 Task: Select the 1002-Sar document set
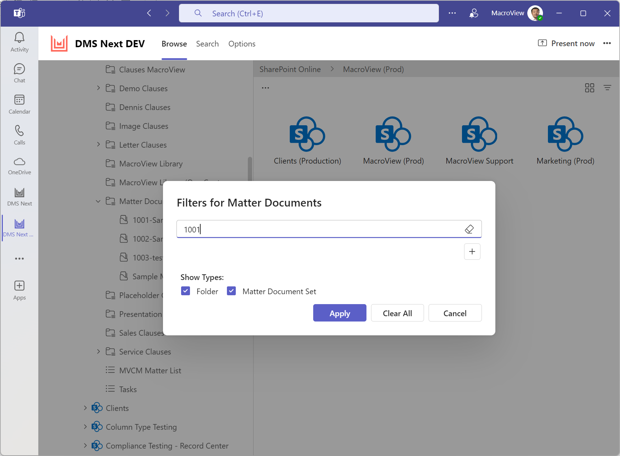tap(141, 239)
